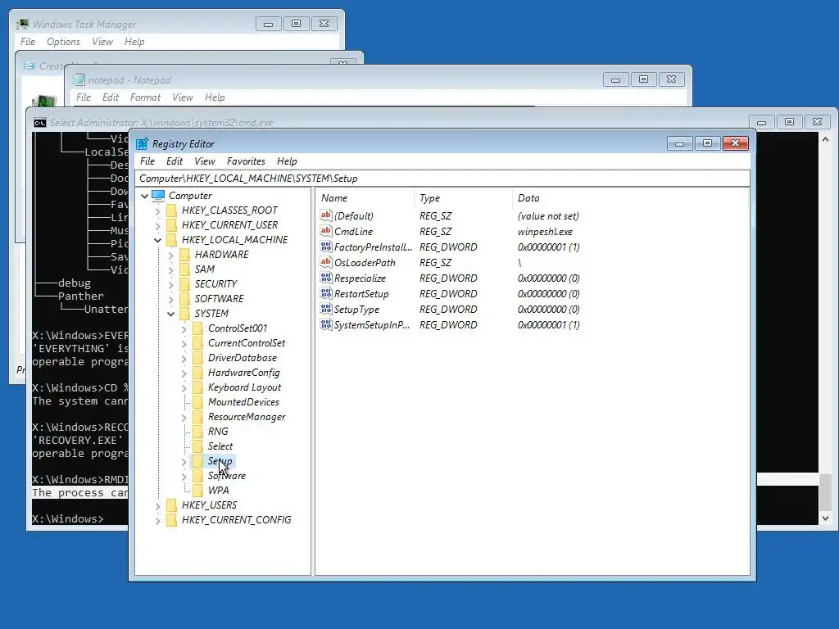Image resolution: width=839 pixels, height=629 pixels.
Task: Click the string icon beside CmdLine value
Action: click(326, 231)
